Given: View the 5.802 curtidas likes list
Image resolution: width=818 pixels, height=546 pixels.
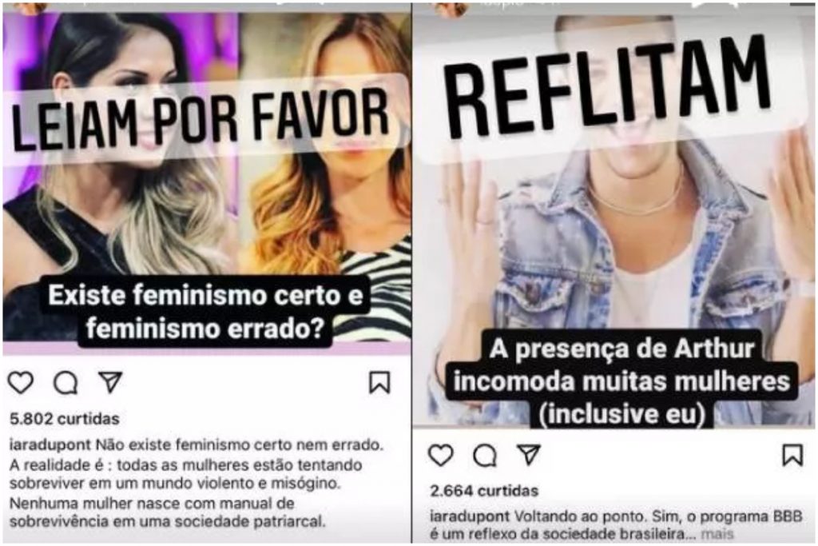Looking at the screenshot, I should [x=64, y=419].
